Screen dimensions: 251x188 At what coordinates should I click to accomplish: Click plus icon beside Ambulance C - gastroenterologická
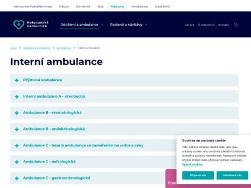(17, 178)
